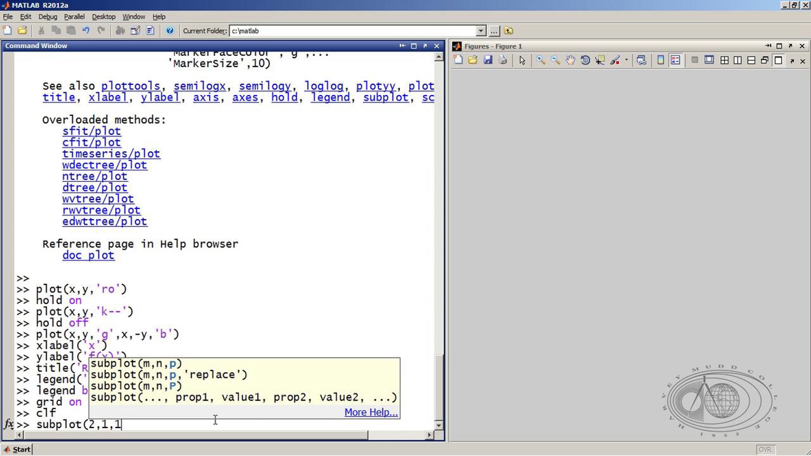This screenshot has height=456, width=811.
Task: Select the Edit Plot arrow tool
Action: [522, 60]
